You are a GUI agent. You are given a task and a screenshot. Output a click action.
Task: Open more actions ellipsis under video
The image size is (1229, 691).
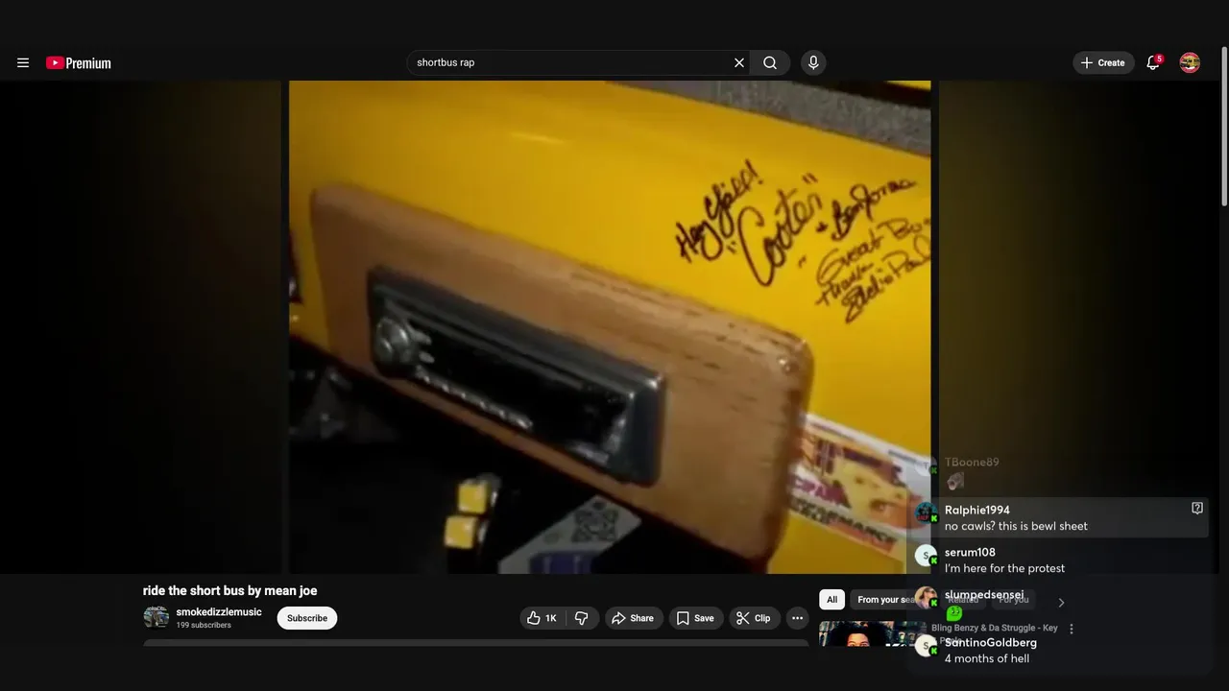(x=797, y=618)
